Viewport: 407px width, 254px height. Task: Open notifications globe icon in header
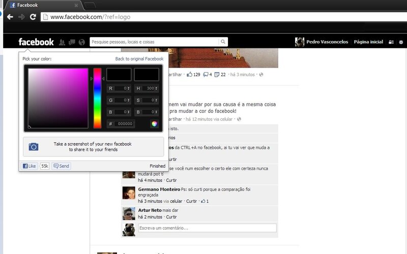click(82, 42)
